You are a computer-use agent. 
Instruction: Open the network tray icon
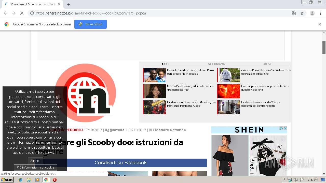[x=290, y=180]
